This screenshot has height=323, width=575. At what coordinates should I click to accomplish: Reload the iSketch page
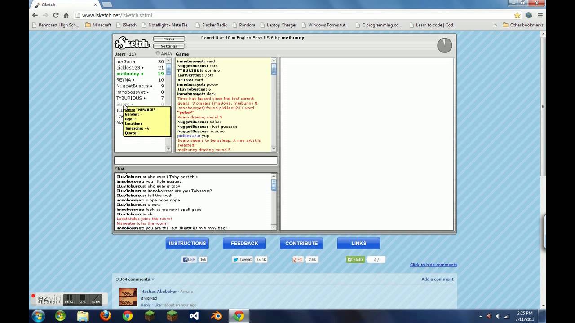56,15
